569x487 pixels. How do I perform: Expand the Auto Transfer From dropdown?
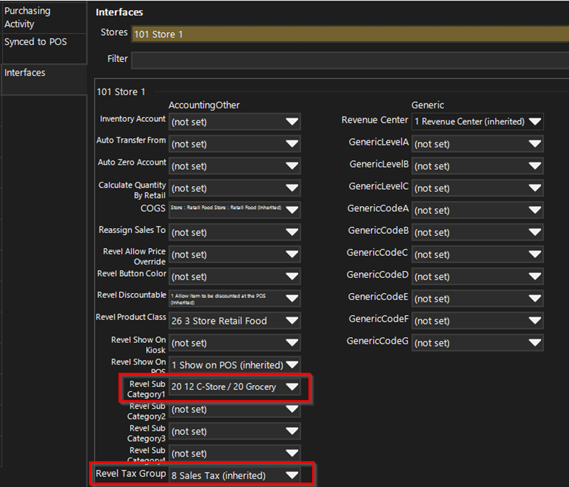point(235,144)
